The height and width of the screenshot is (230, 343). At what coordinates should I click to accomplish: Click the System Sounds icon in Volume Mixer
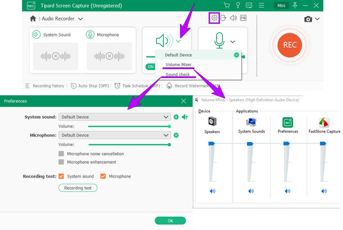(x=251, y=122)
